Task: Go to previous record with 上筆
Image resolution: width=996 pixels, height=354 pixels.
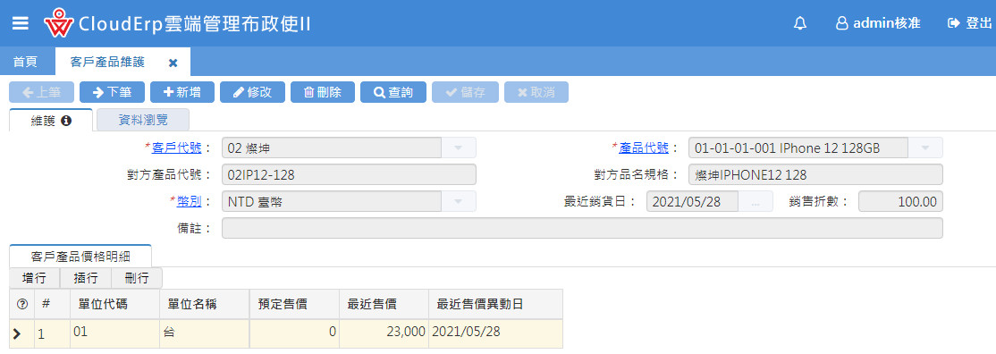Action: click(x=41, y=92)
